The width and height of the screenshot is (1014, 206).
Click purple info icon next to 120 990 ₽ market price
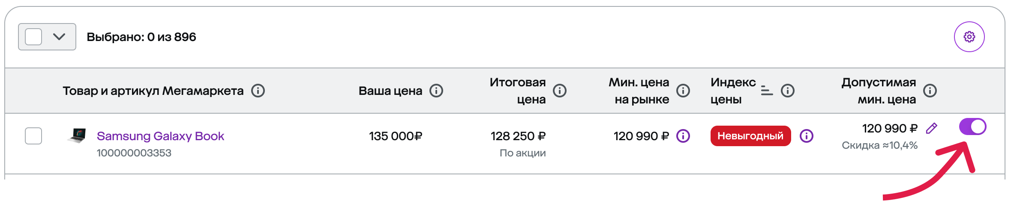(683, 136)
